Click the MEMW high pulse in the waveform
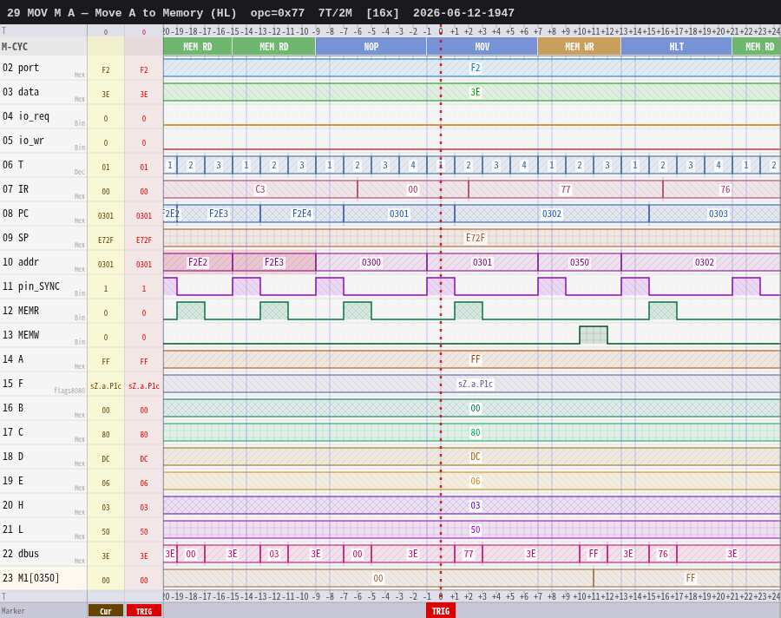This screenshot has height=618, width=781. [x=594, y=335]
